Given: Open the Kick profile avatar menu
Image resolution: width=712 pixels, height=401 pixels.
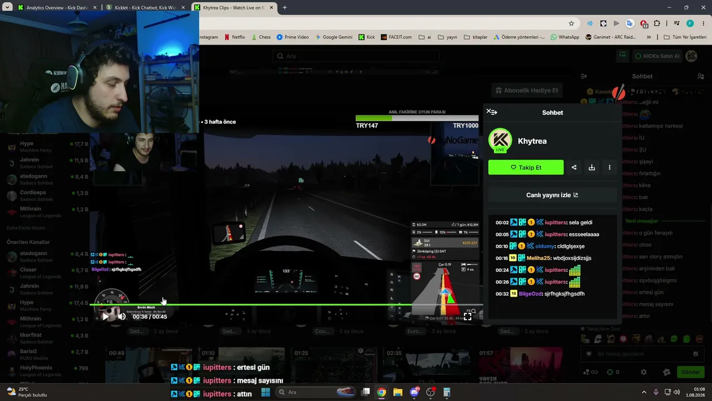Looking at the screenshot, I should pyautogui.click(x=691, y=56).
